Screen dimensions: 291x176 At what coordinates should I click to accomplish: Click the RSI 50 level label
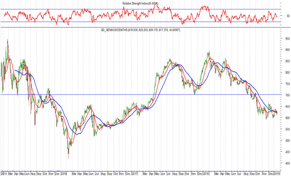288,16
